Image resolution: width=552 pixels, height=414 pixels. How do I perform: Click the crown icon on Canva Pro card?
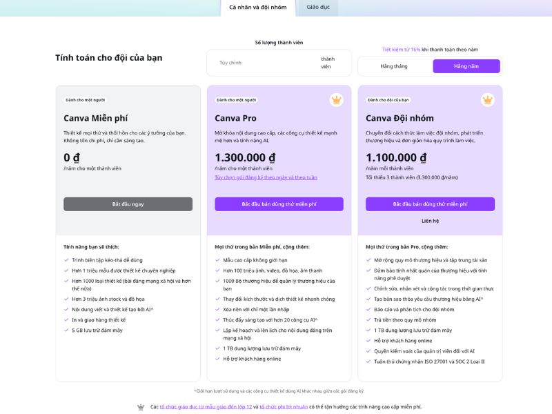(336, 100)
